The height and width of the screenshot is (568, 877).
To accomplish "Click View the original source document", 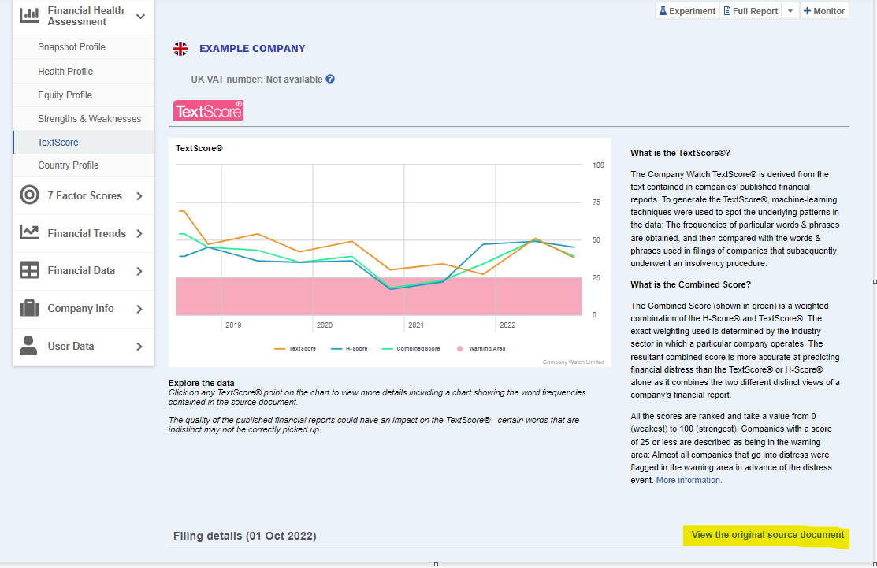I will coord(767,535).
